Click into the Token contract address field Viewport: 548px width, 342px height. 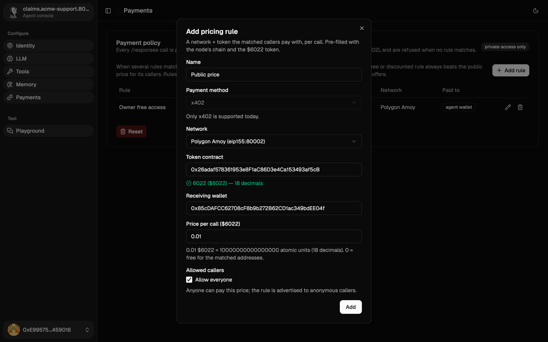(x=274, y=169)
